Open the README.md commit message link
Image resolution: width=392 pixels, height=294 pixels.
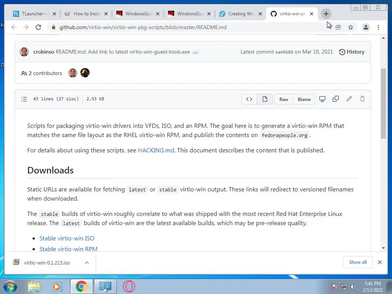pos(123,52)
